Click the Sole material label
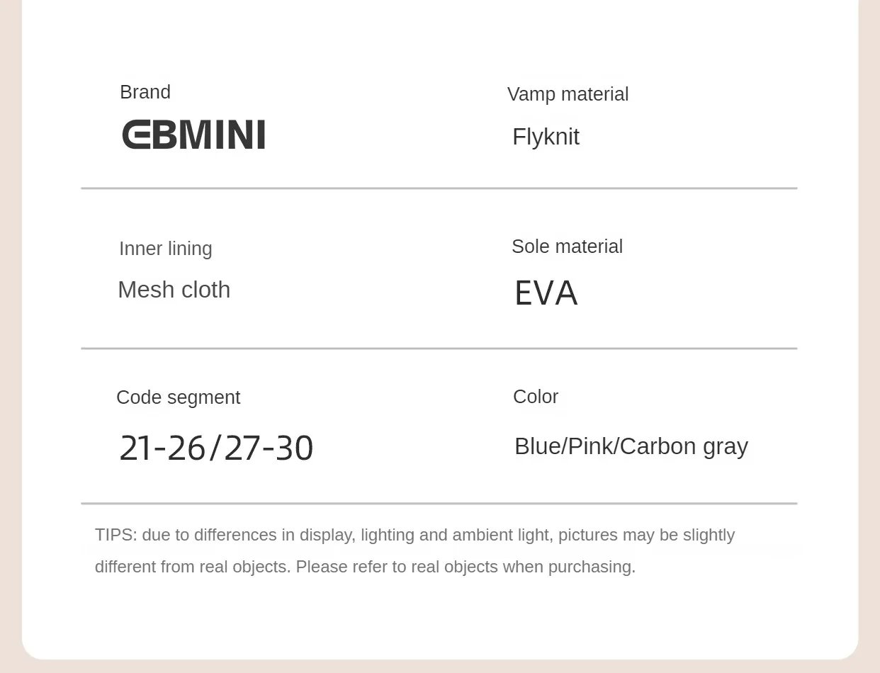 [567, 247]
